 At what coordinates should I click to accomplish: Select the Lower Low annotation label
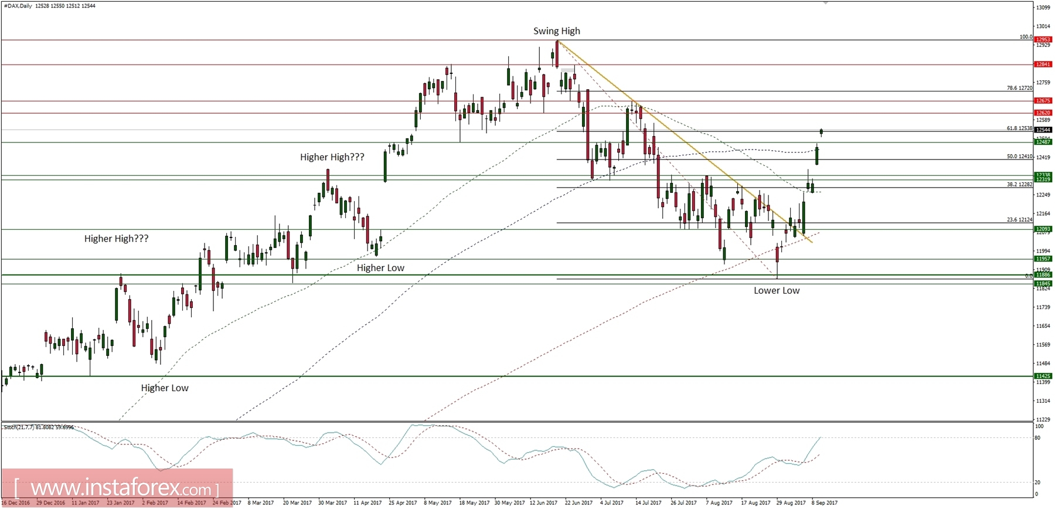tap(776, 291)
